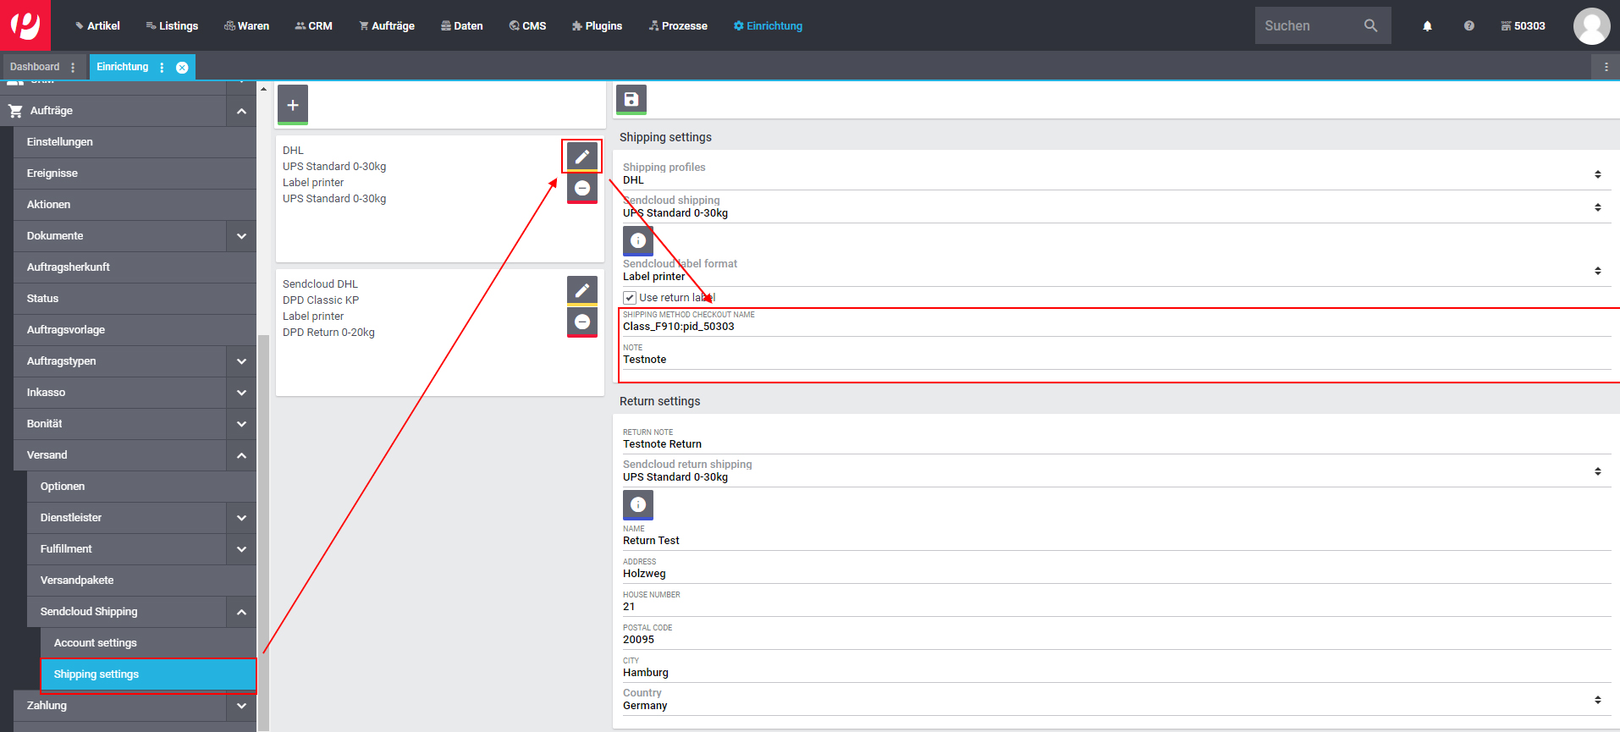Expand Bonität submenu
This screenshot has height=732, width=1620.
pos(241,424)
